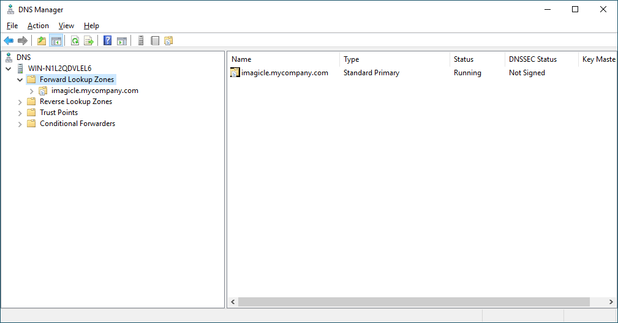Open the Action menu
Viewport: 618px width, 323px height.
click(x=38, y=26)
